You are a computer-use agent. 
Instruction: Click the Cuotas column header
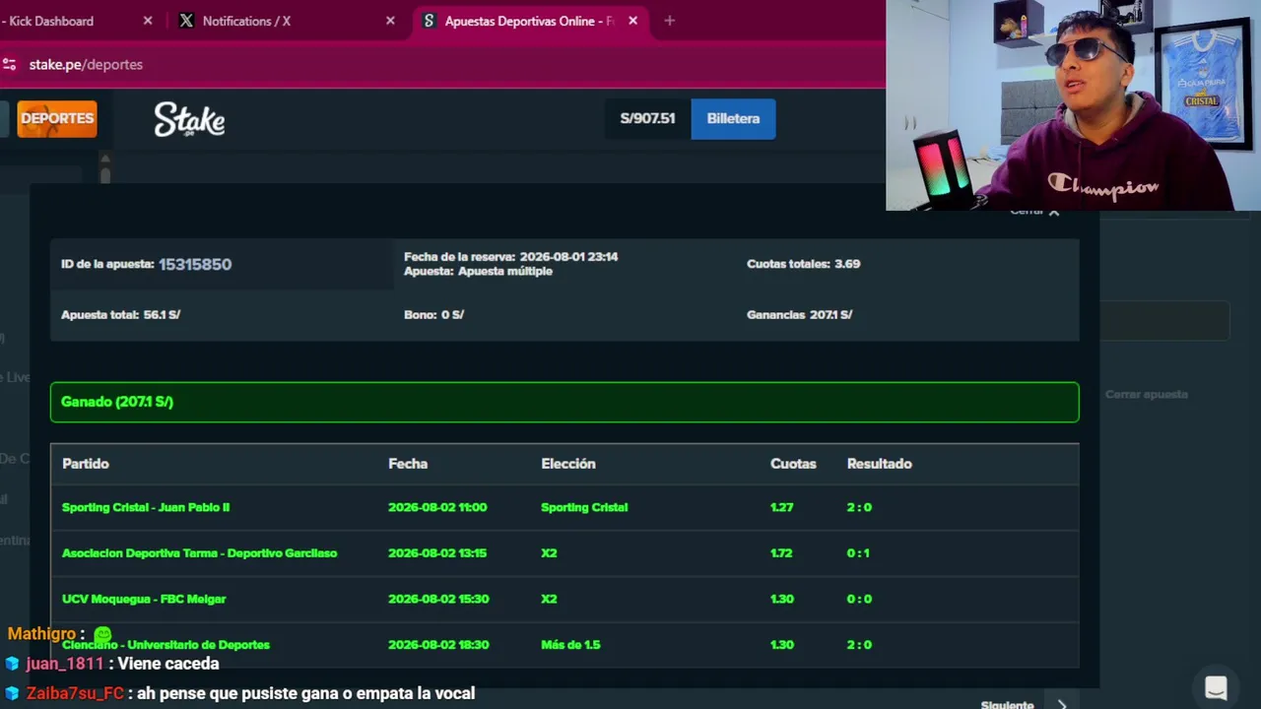coord(793,464)
